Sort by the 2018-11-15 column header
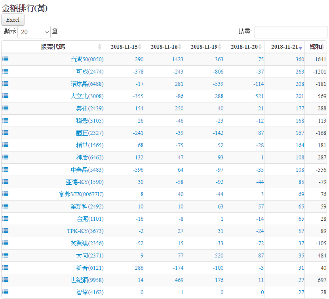The image size is (329, 299). [x=124, y=47]
